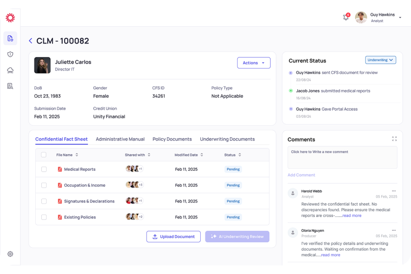Open the three-dot menu on Harold Webb's comment
Screen dimensions: 411x274
click(x=394, y=191)
